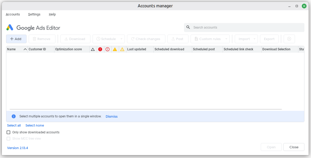Open the Import dropdown
The image size is (311, 158).
(246, 39)
